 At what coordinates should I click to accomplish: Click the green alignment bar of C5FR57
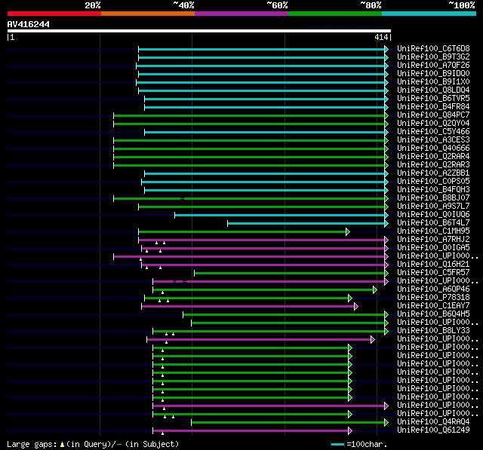pyautogui.click(x=290, y=274)
